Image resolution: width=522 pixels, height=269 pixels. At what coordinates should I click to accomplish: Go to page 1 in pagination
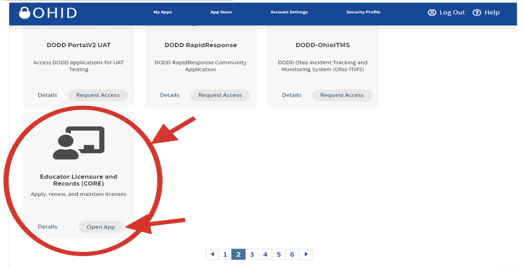225,254
